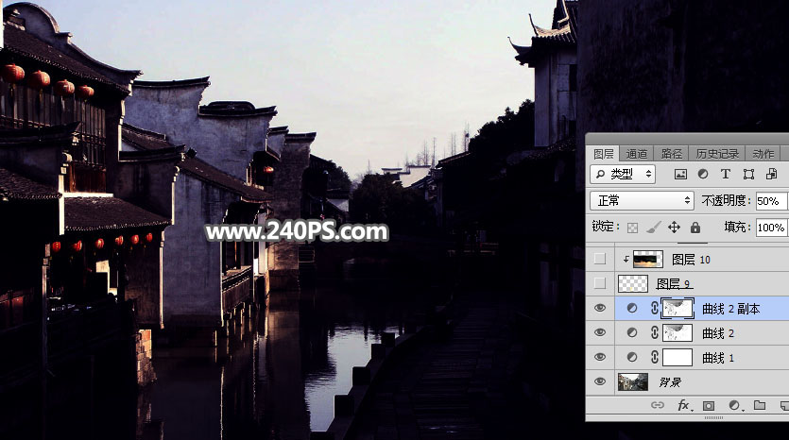Click the 不透明度 opacity field showing 50%
The image size is (789, 440).
771,201
